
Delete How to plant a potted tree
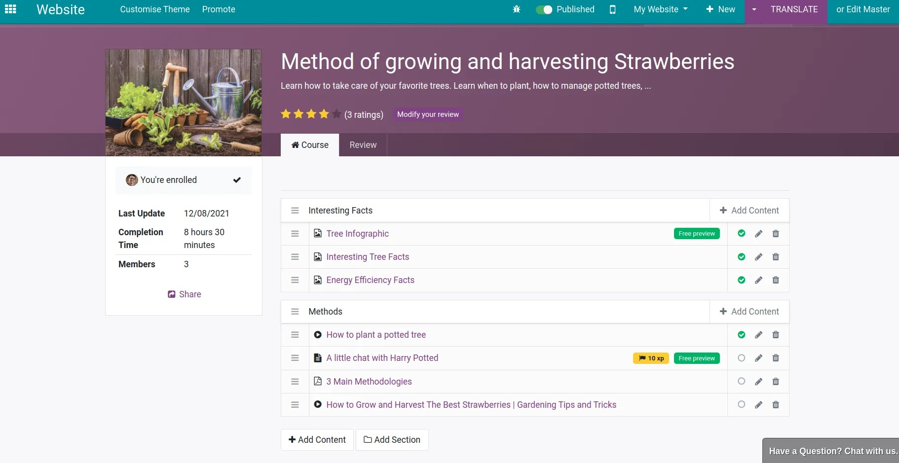tap(776, 335)
